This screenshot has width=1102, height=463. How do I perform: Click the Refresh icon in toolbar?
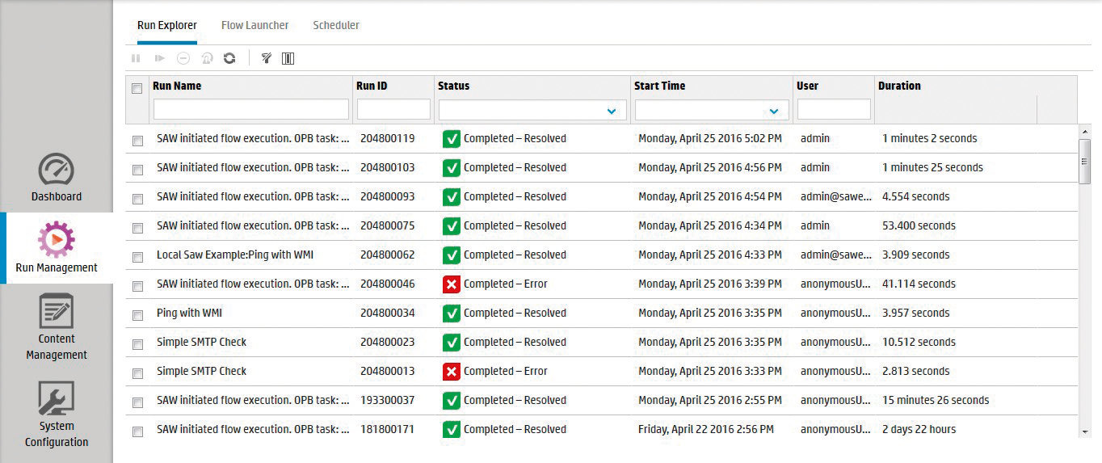point(229,58)
